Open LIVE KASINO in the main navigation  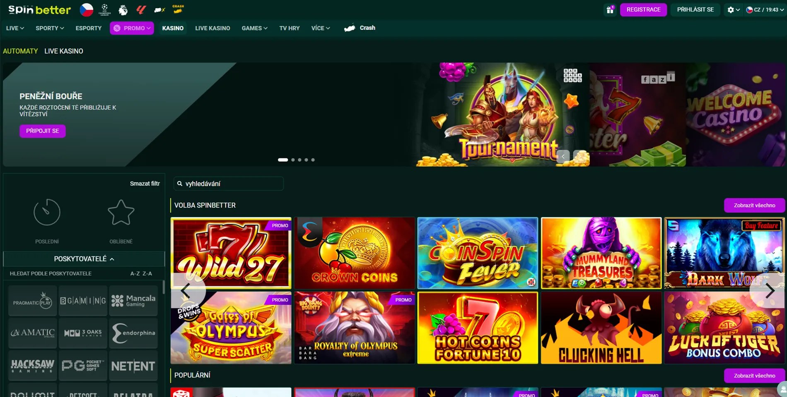(x=212, y=28)
